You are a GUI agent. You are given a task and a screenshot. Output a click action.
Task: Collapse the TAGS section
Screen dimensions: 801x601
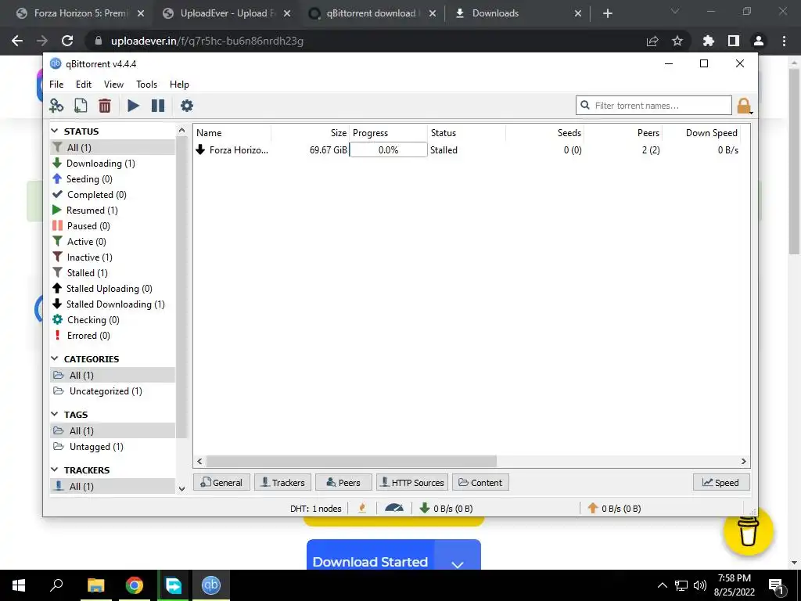point(55,414)
